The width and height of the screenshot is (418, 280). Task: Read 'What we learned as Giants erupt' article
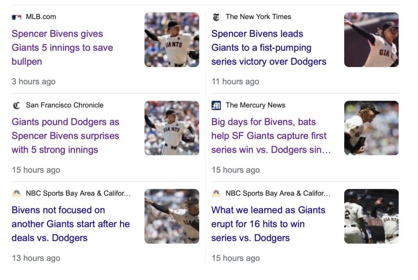pos(268,224)
